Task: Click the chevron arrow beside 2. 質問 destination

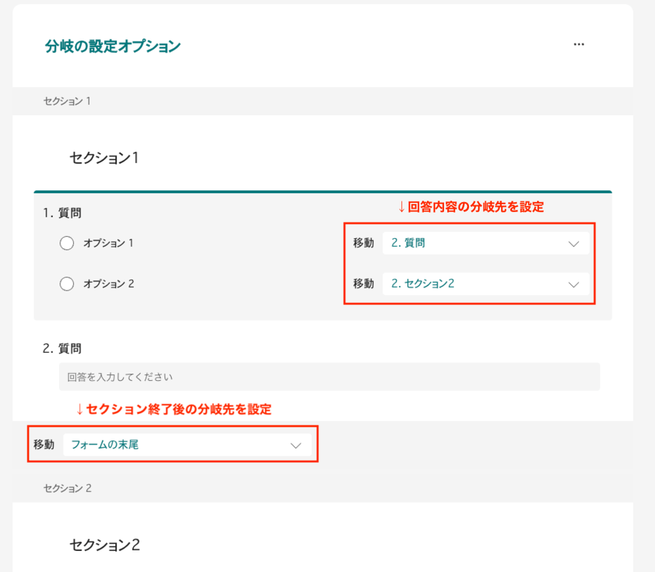Action: click(x=574, y=243)
